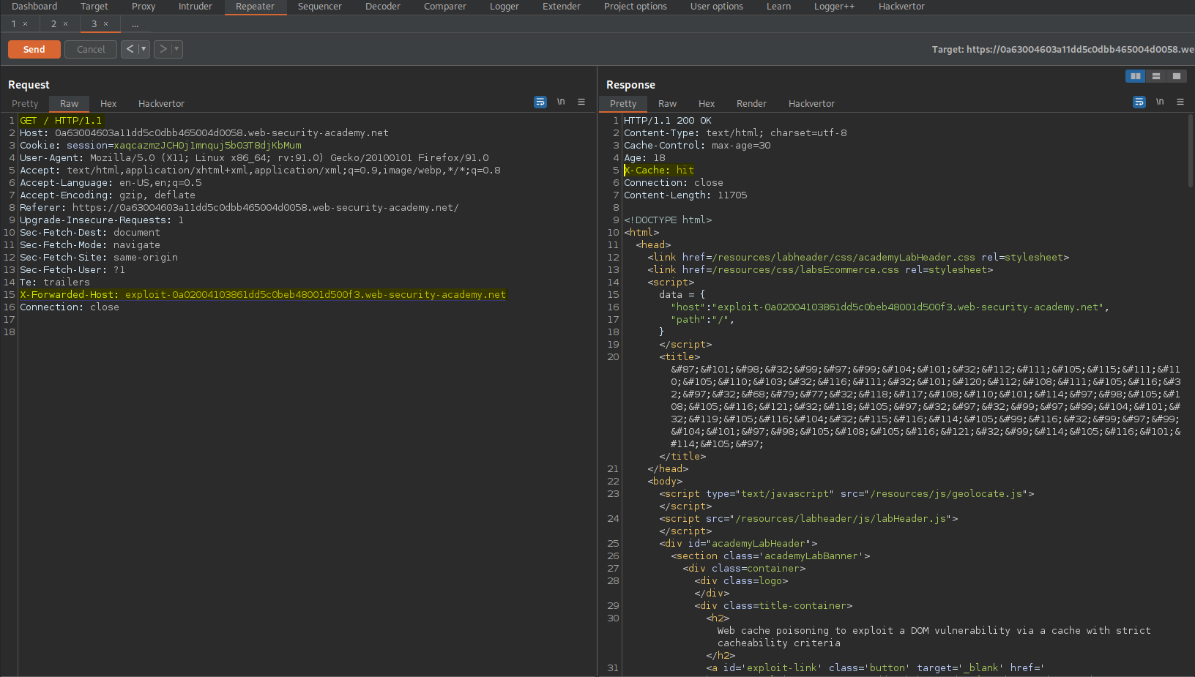Toggle non-printable characters (\n) in Request panel
Screen dimensions: 1195x677
[561, 102]
